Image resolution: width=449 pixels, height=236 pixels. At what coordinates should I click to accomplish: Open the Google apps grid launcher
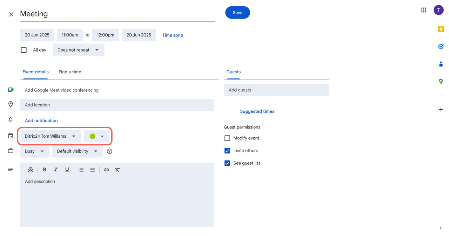click(x=424, y=10)
